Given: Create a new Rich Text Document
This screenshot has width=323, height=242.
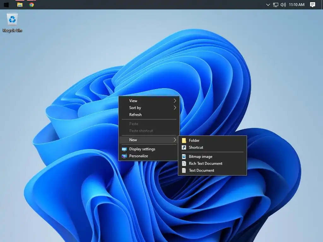Looking at the screenshot, I should pos(212,164).
